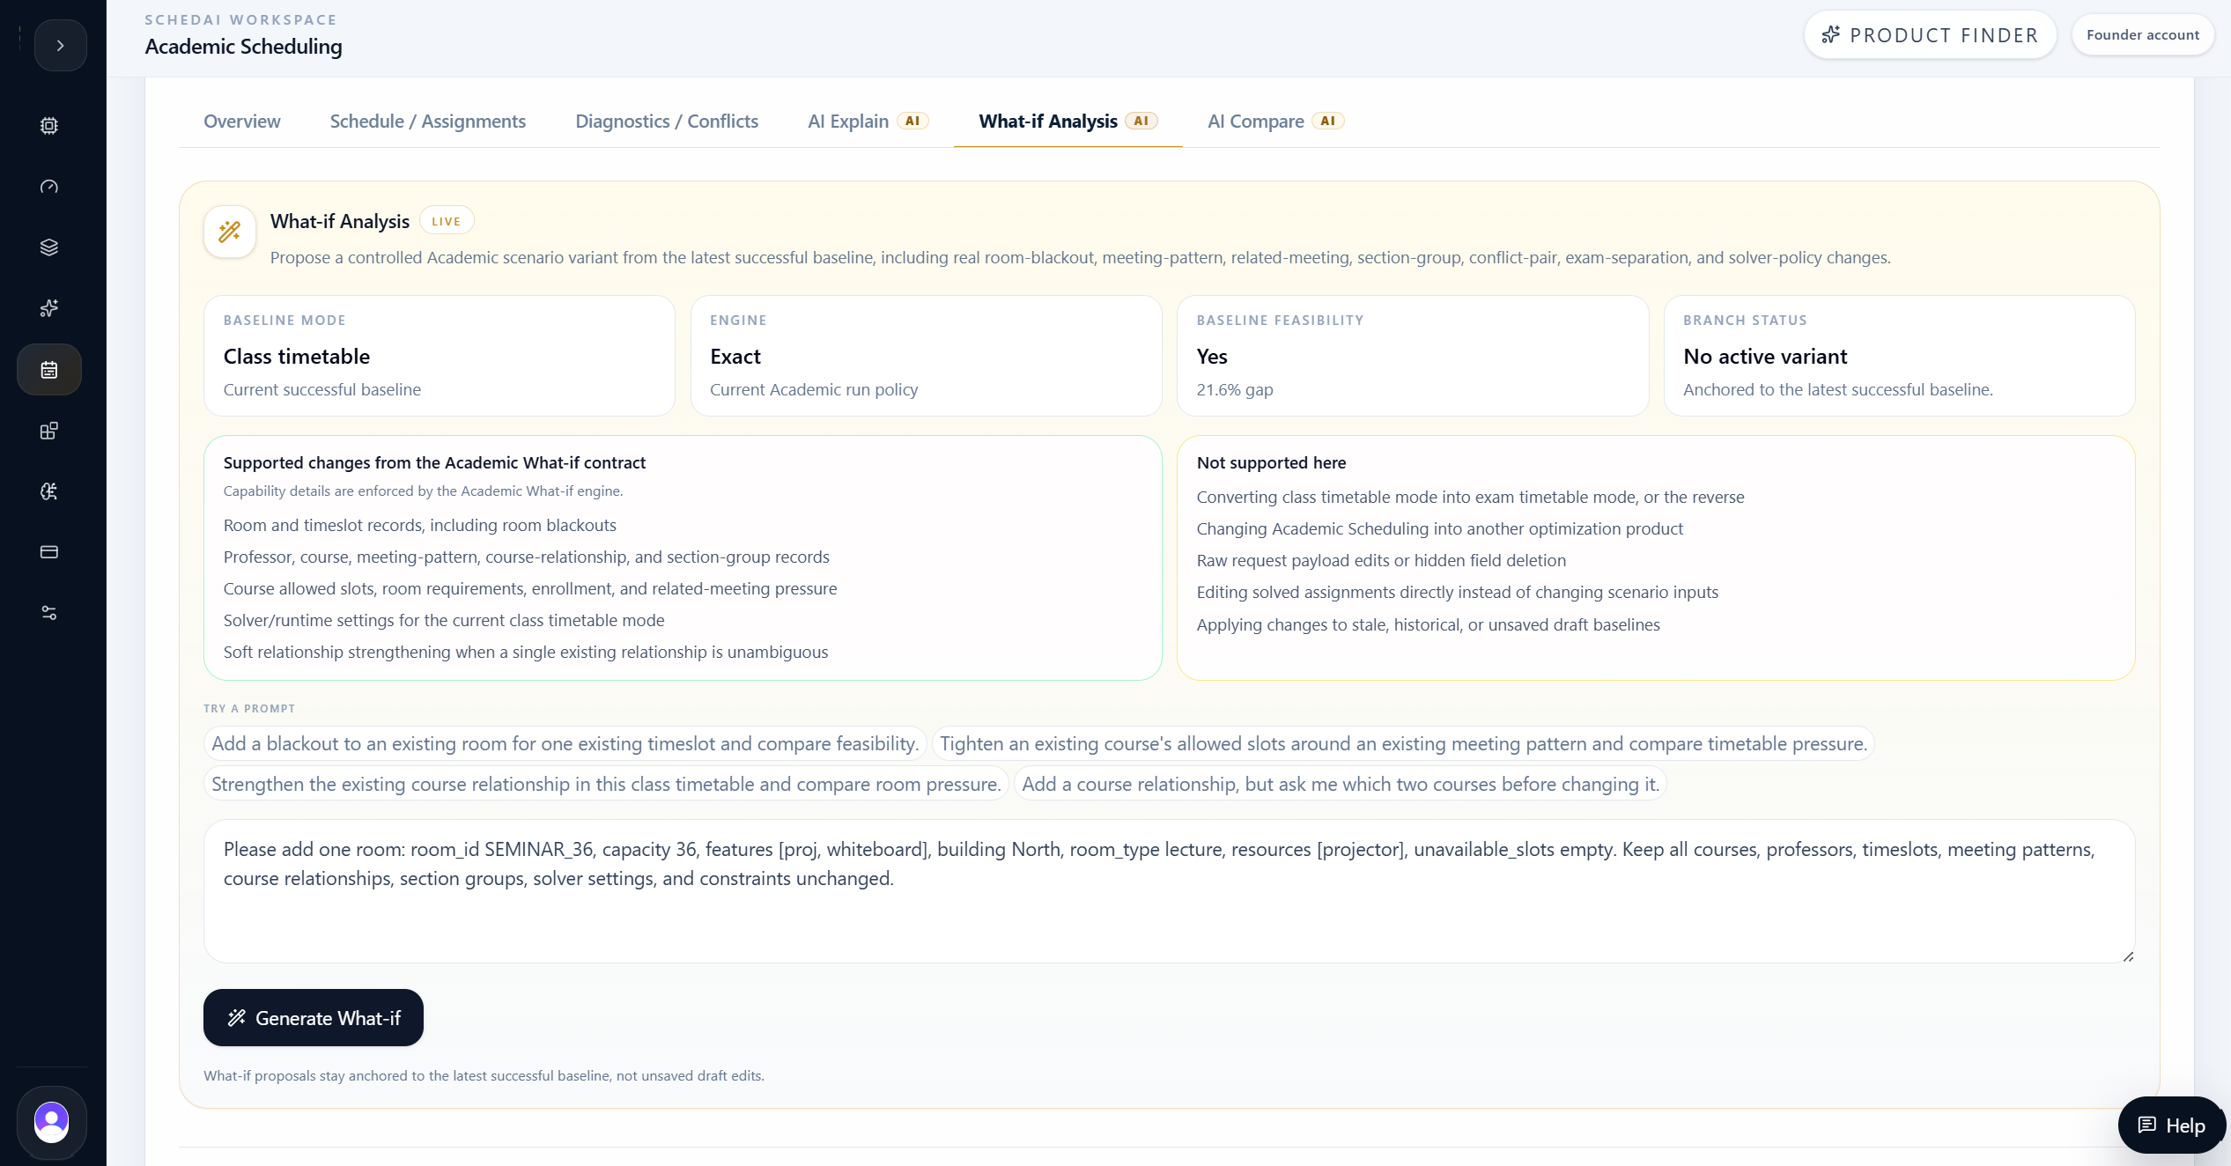Open the Product Finder
The width and height of the screenshot is (2231, 1166).
point(1930,35)
